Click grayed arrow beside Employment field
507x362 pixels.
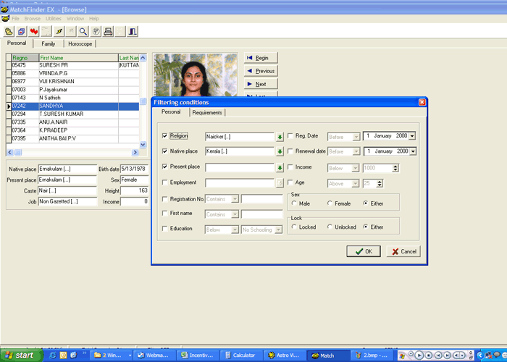coord(280,183)
